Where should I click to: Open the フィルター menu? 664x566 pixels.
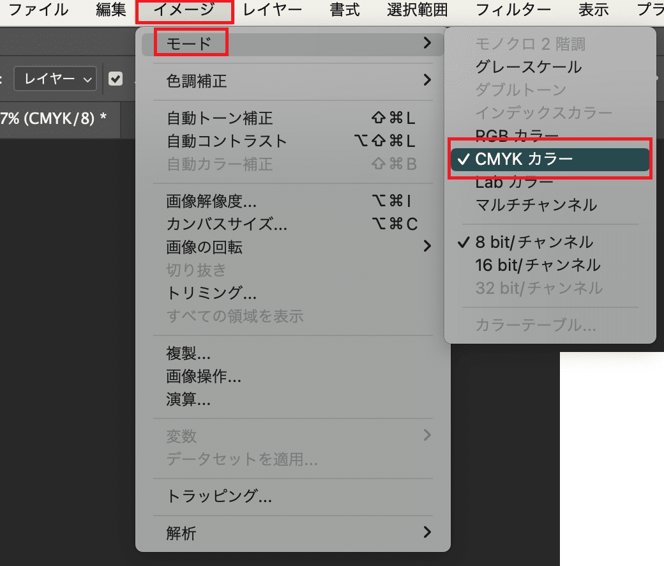tap(513, 11)
